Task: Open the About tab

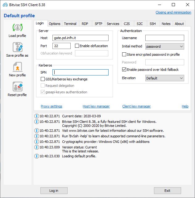Action: tap(179, 24)
